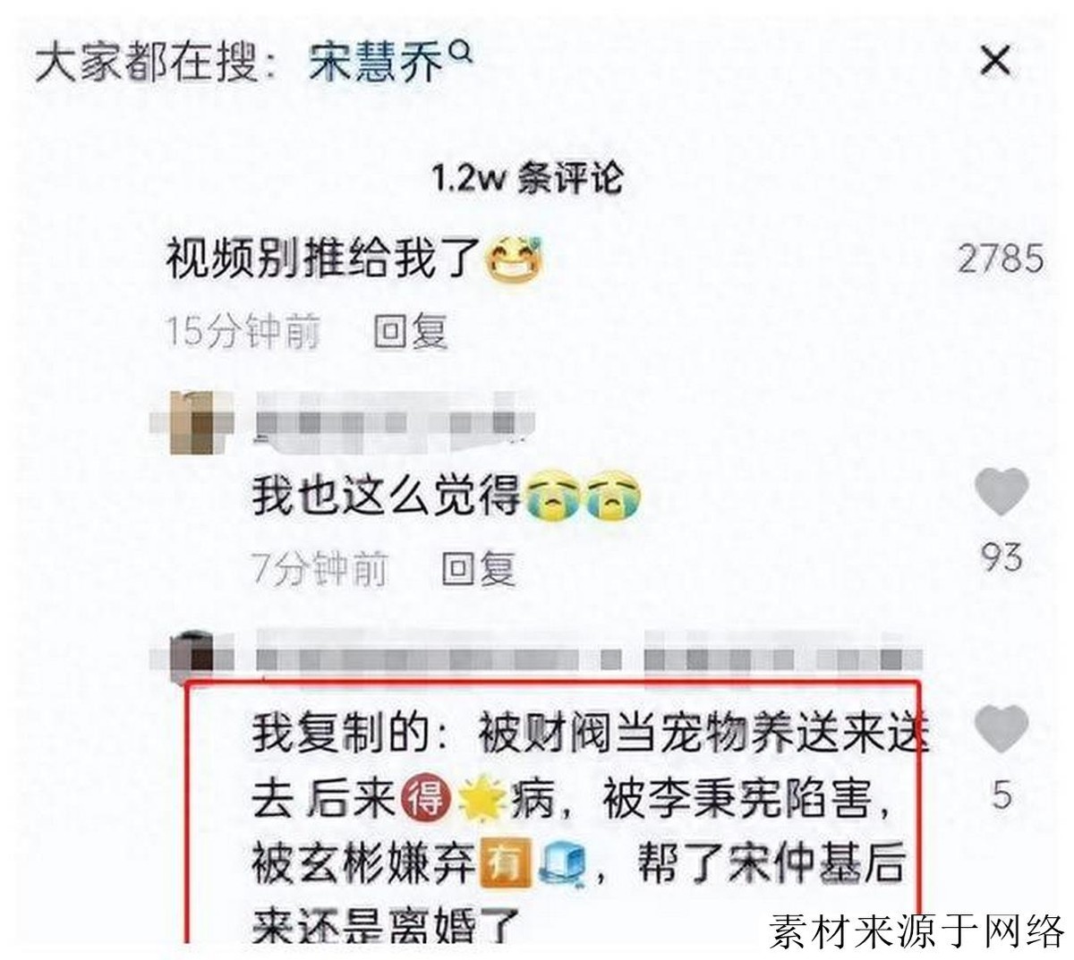This screenshot has width=1074, height=960.
Task: Tap the laughing-tears emoji in the first comment
Action: point(515,261)
